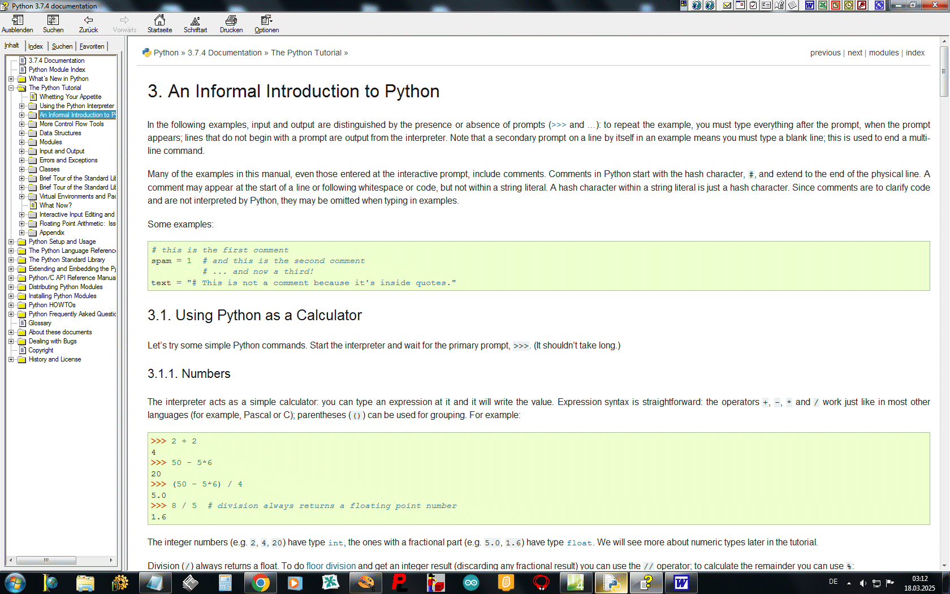Collapse The Python Tutorial tree node
Image resolution: width=950 pixels, height=594 pixels.
[11, 88]
